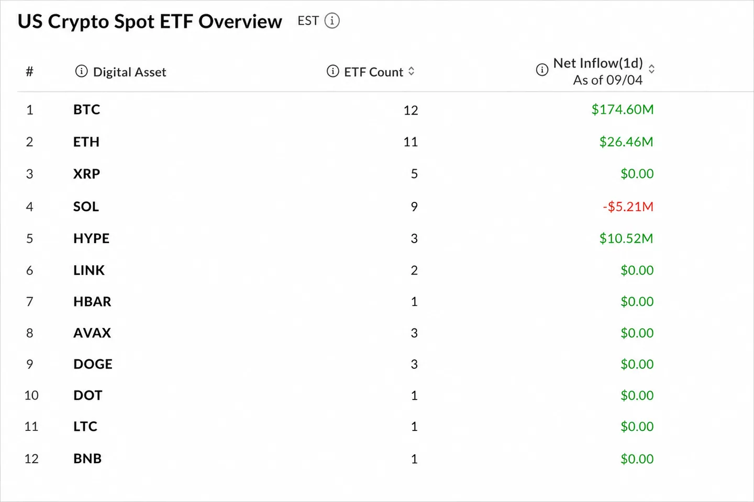Click the info icon beside Digital Asset
Viewport: 754px width, 502px height.
coord(81,71)
